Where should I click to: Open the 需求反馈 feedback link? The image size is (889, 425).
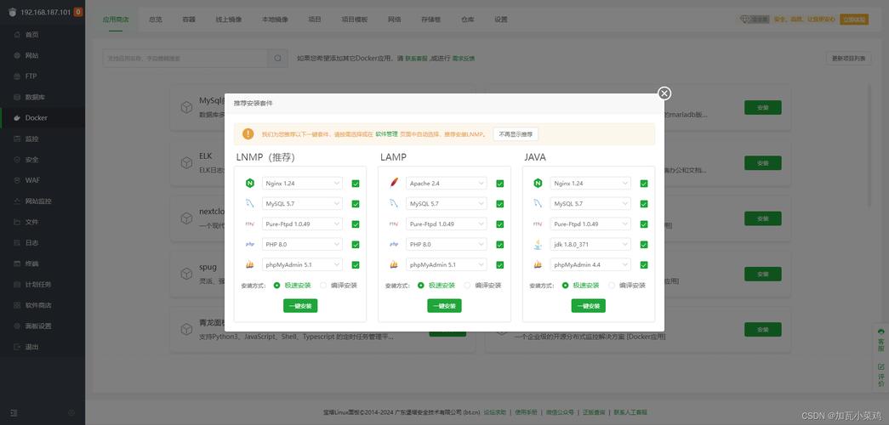tap(463, 59)
